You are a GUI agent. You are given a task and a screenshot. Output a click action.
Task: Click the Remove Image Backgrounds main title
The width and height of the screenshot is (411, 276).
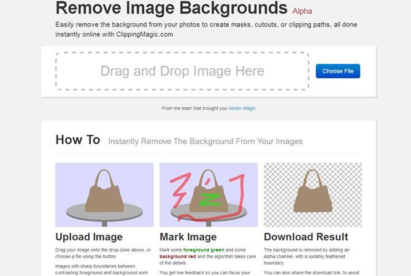click(x=171, y=8)
